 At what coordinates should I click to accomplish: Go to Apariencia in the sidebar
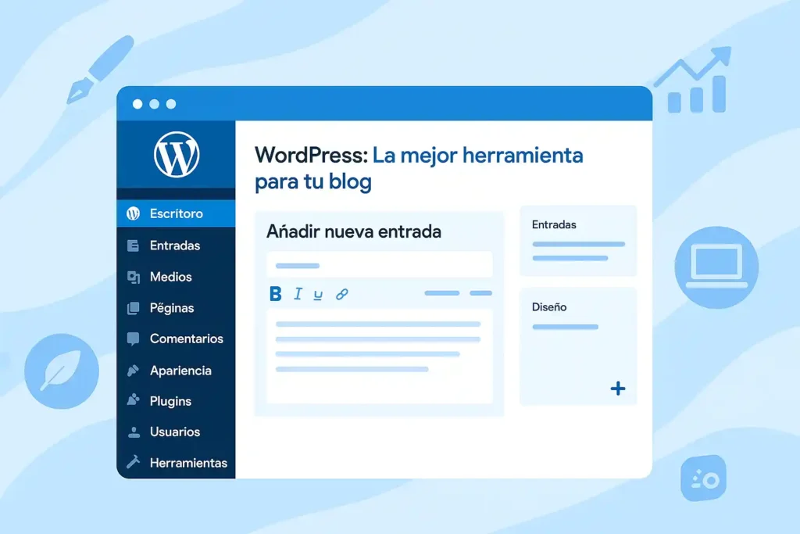point(180,371)
